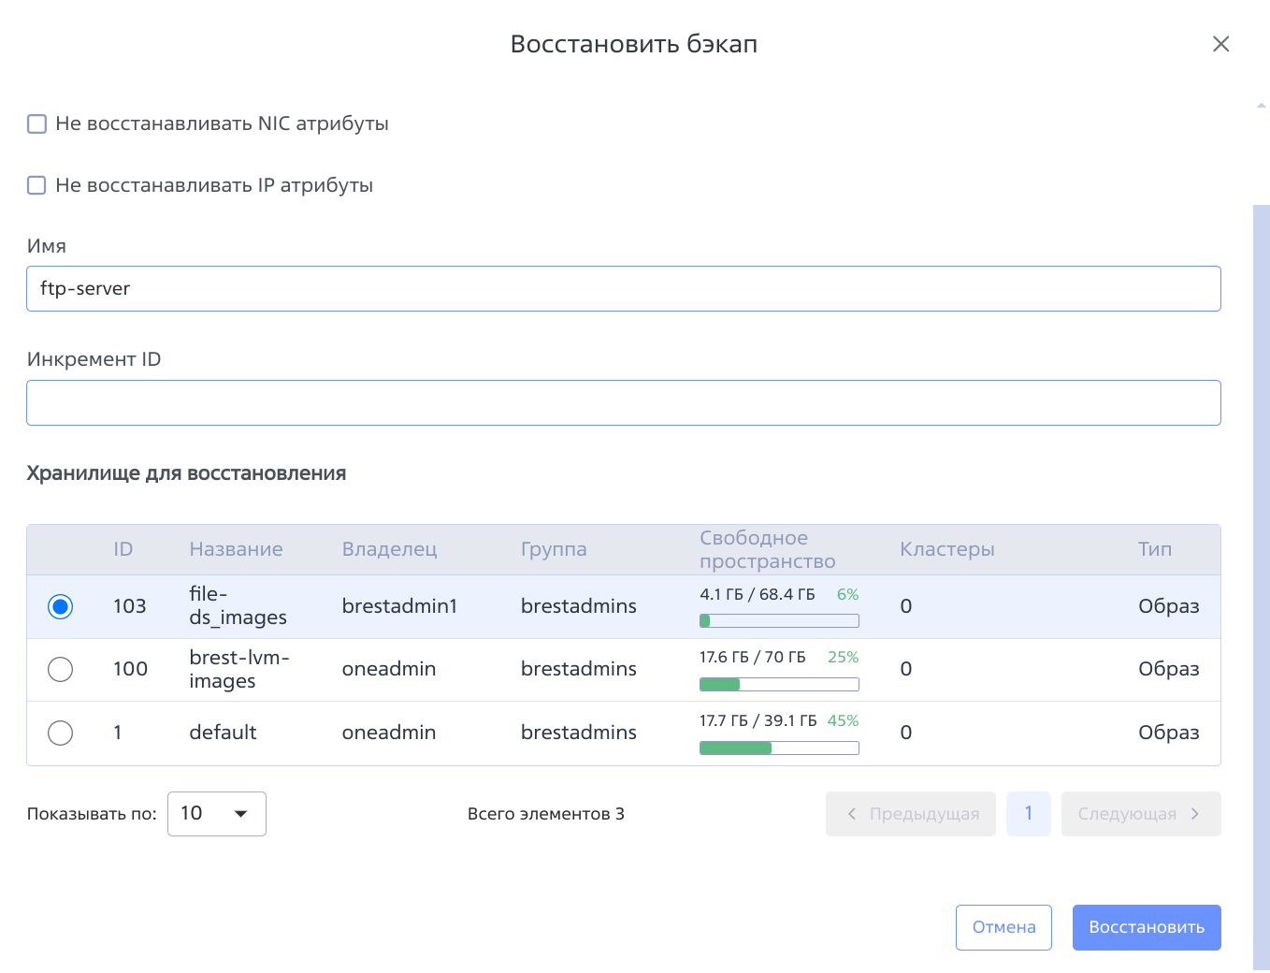1270x973 pixels.
Task: Click the Имя input field
Action: pos(623,288)
